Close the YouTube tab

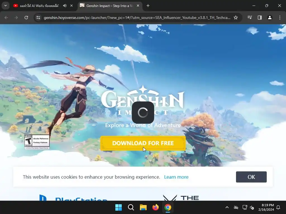pos(71,6)
